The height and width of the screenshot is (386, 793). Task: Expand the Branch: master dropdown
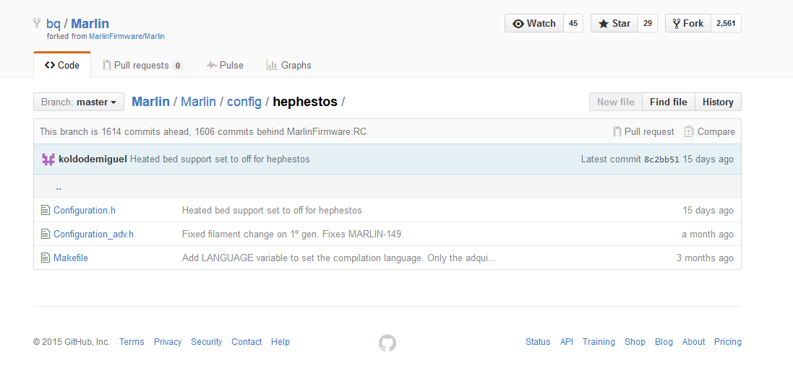[x=79, y=102]
